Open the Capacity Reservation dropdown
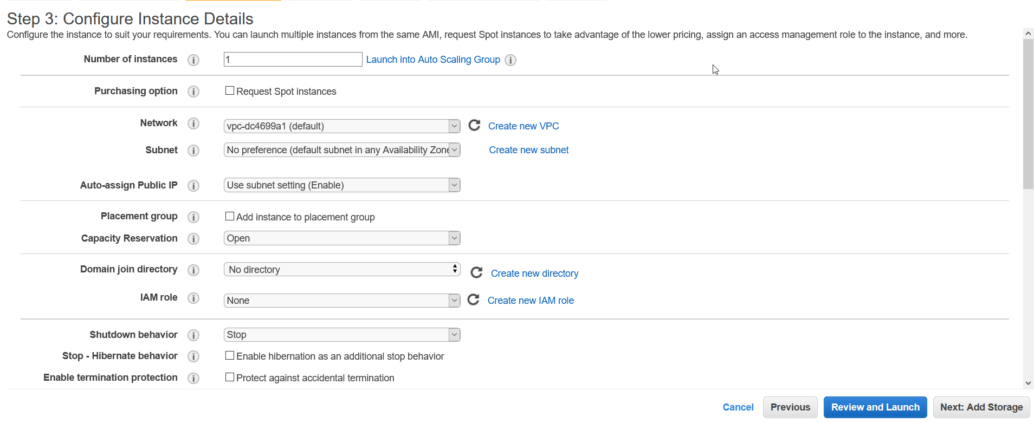The height and width of the screenshot is (423, 1034). (342, 238)
